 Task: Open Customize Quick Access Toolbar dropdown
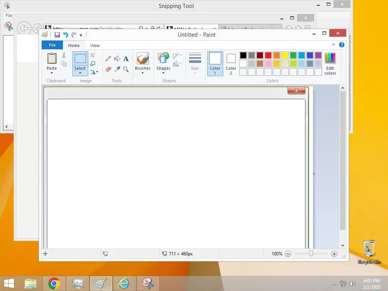[81, 35]
